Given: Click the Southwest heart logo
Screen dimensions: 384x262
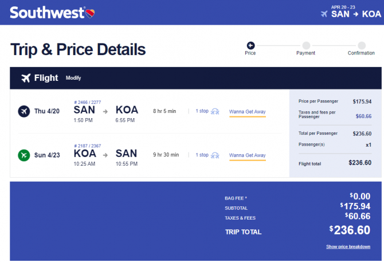Looking at the screenshot, I should coord(90,13).
